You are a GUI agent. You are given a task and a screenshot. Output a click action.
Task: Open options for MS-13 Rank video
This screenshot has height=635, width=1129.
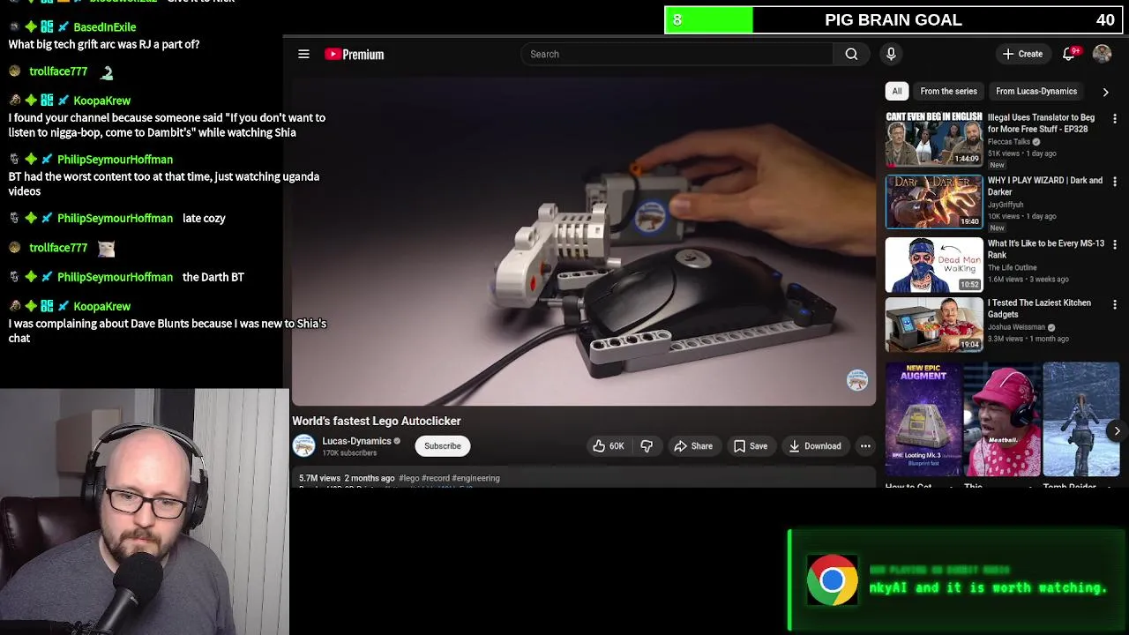click(x=1115, y=244)
